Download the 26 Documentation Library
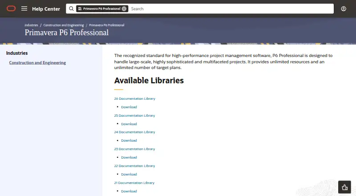Screen dimensions: 356x196 [129, 107]
